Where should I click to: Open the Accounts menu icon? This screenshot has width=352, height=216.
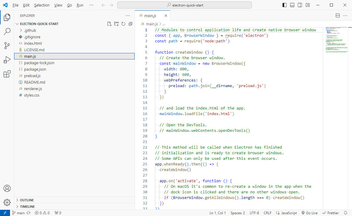[7, 188]
